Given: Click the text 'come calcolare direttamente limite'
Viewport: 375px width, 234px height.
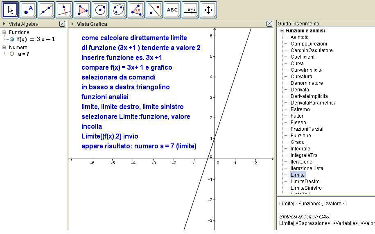Looking at the screenshot, I should (134, 38).
